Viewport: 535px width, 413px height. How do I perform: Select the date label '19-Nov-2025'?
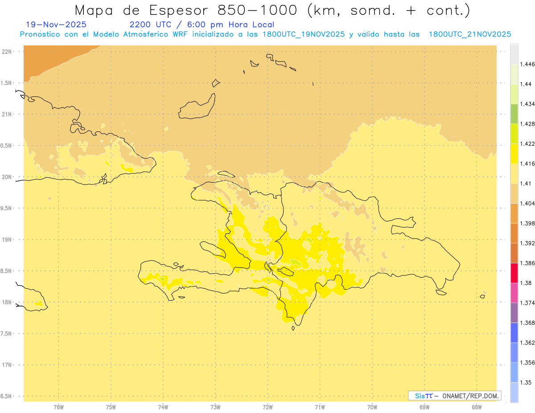coord(56,25)
